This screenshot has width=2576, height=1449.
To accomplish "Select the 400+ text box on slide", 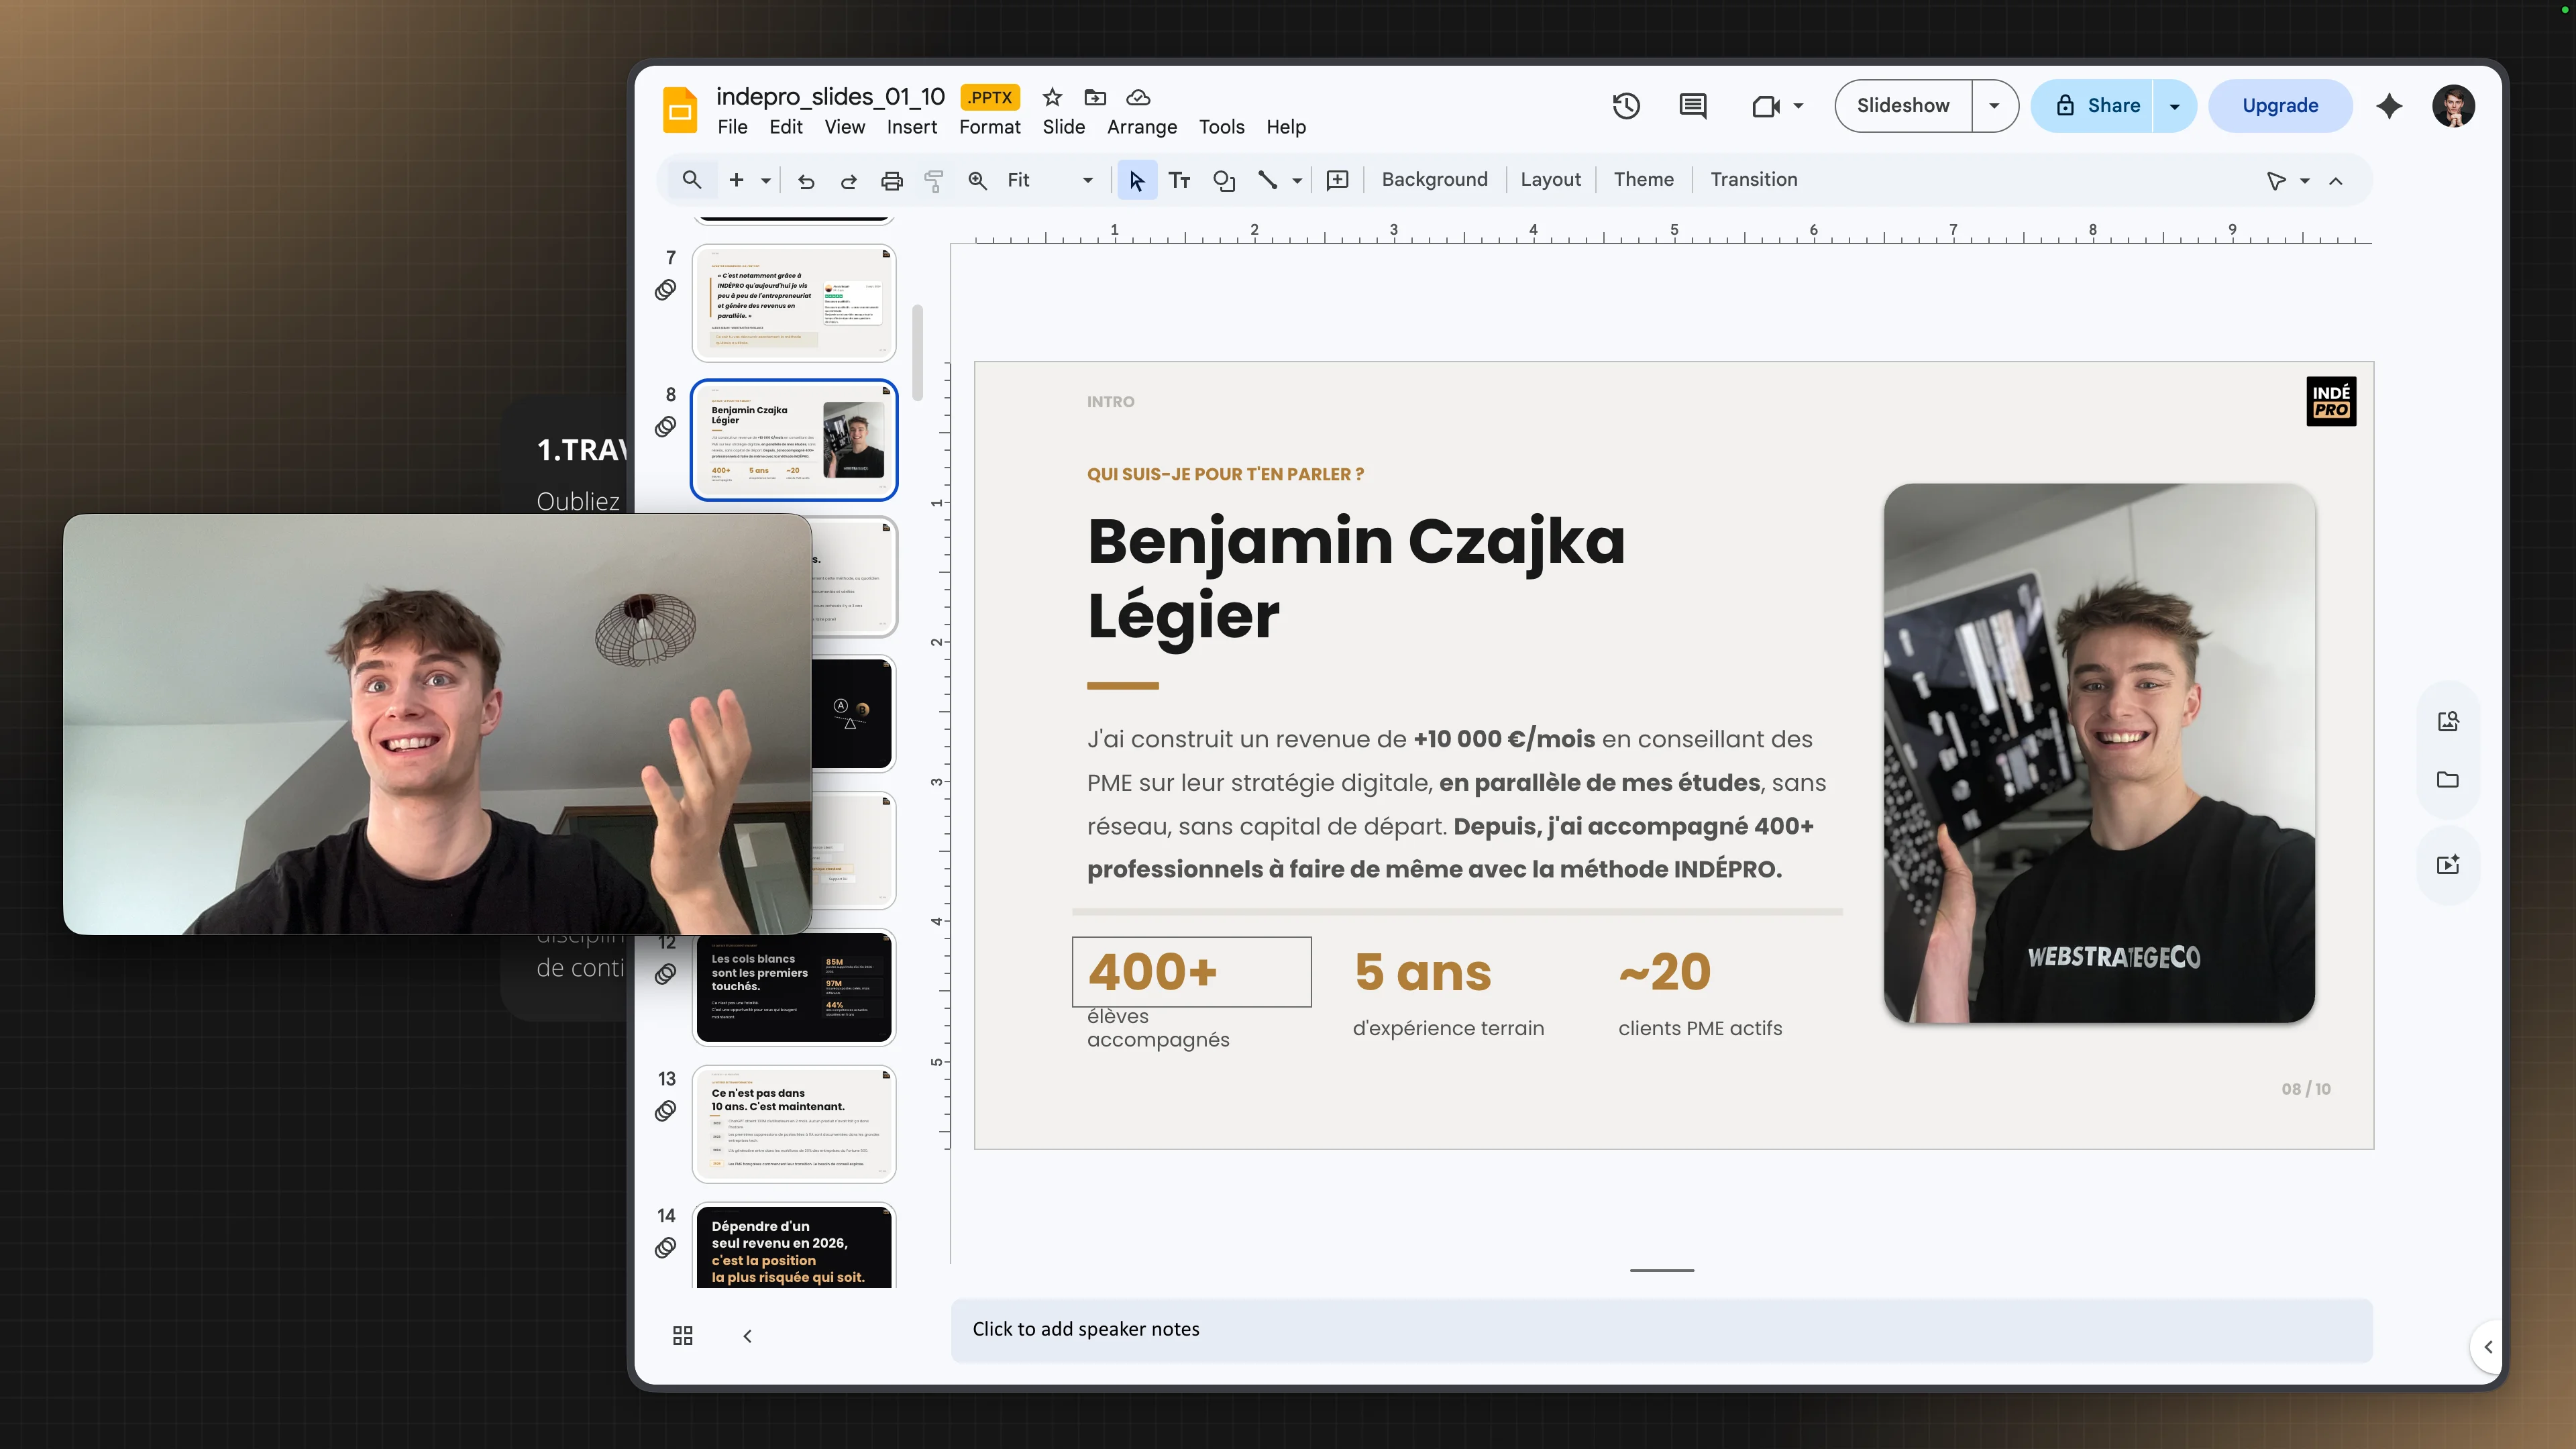I will [x=1191, y=972].
